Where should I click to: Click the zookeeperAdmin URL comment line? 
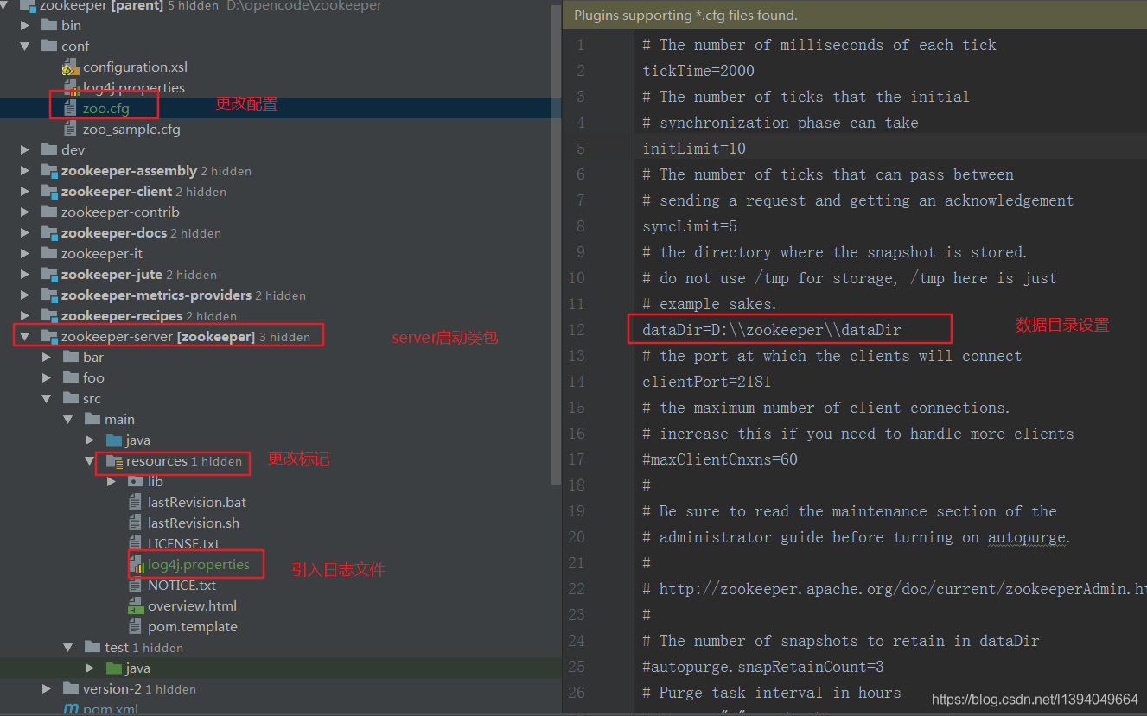pos(895,589)
